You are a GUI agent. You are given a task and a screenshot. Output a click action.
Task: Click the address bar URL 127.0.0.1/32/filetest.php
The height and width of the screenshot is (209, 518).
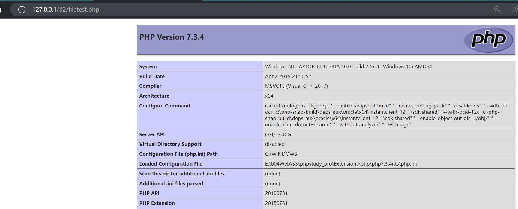click(66, 10)
